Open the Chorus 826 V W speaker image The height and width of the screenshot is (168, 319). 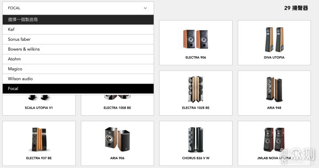click(195, 140)
